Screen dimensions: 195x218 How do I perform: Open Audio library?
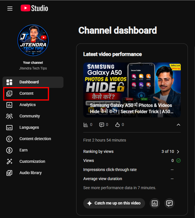pos(33,173)
